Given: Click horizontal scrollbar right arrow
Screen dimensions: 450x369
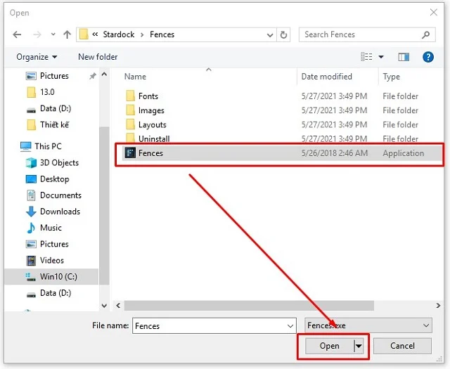Looking at the screenshot, I should pos(438,306).
